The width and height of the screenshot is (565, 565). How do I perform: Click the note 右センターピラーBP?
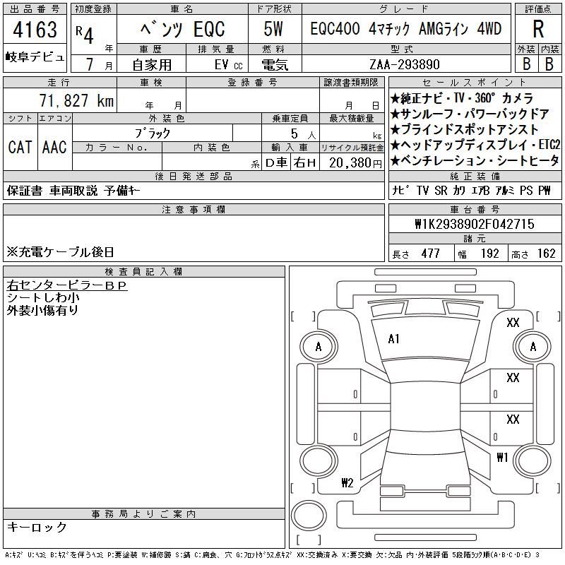click(x=67, y=285)
